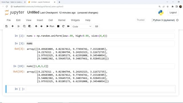Click the In [19] prompt label
This screenshot has height=103, width=183.
pyautogui.click(x=19, y=66)
